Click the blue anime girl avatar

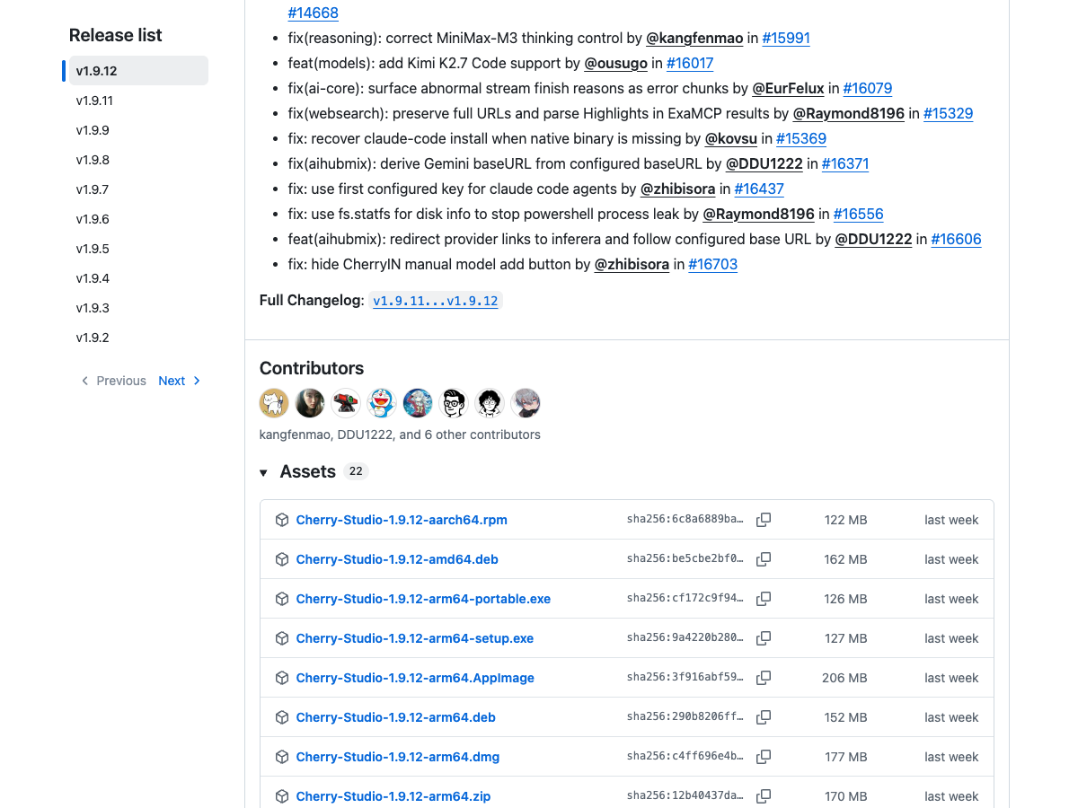click(x=418, y=403)
